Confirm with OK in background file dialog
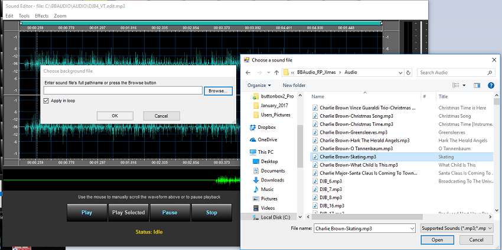The height and width of the screenshot is (250, 502). (x=115, y=116)
